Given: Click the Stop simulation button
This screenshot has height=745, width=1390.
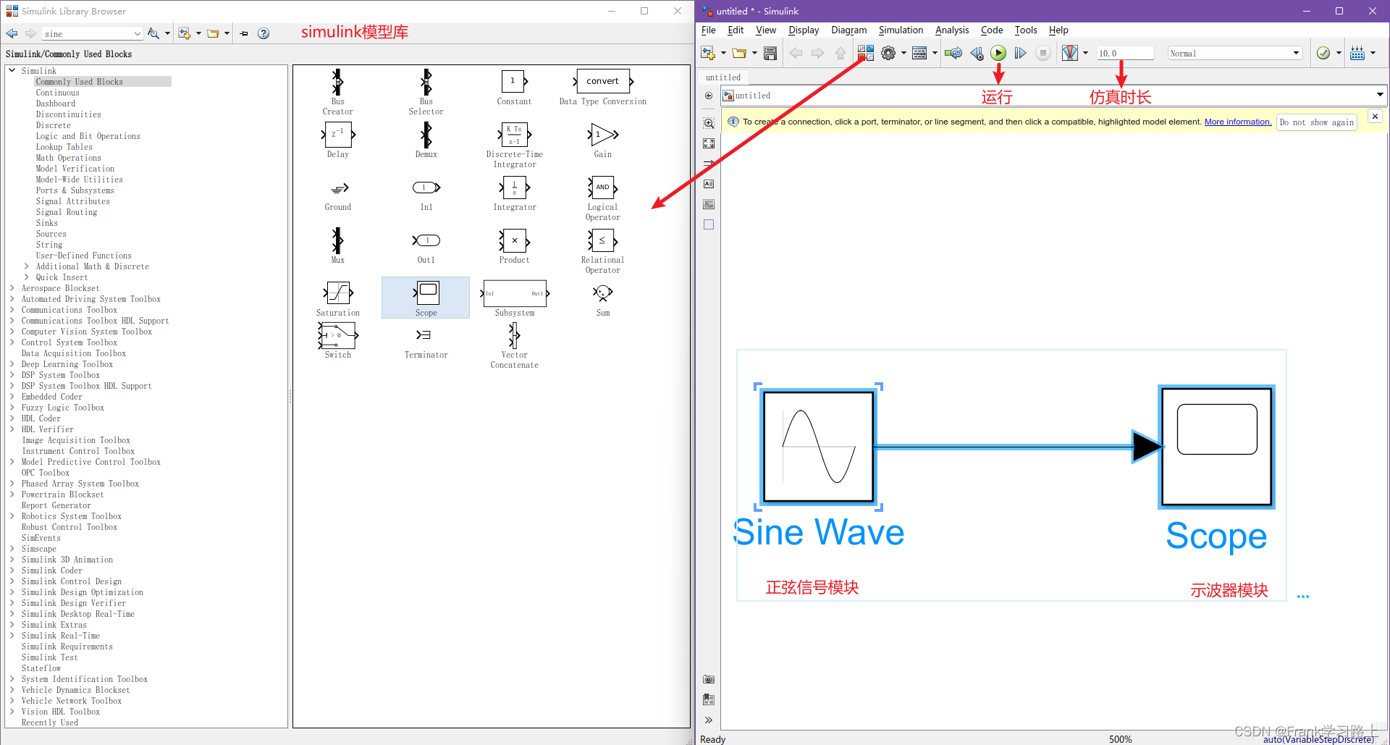Looking at the screenshot, I should (x=1042, y=53).
